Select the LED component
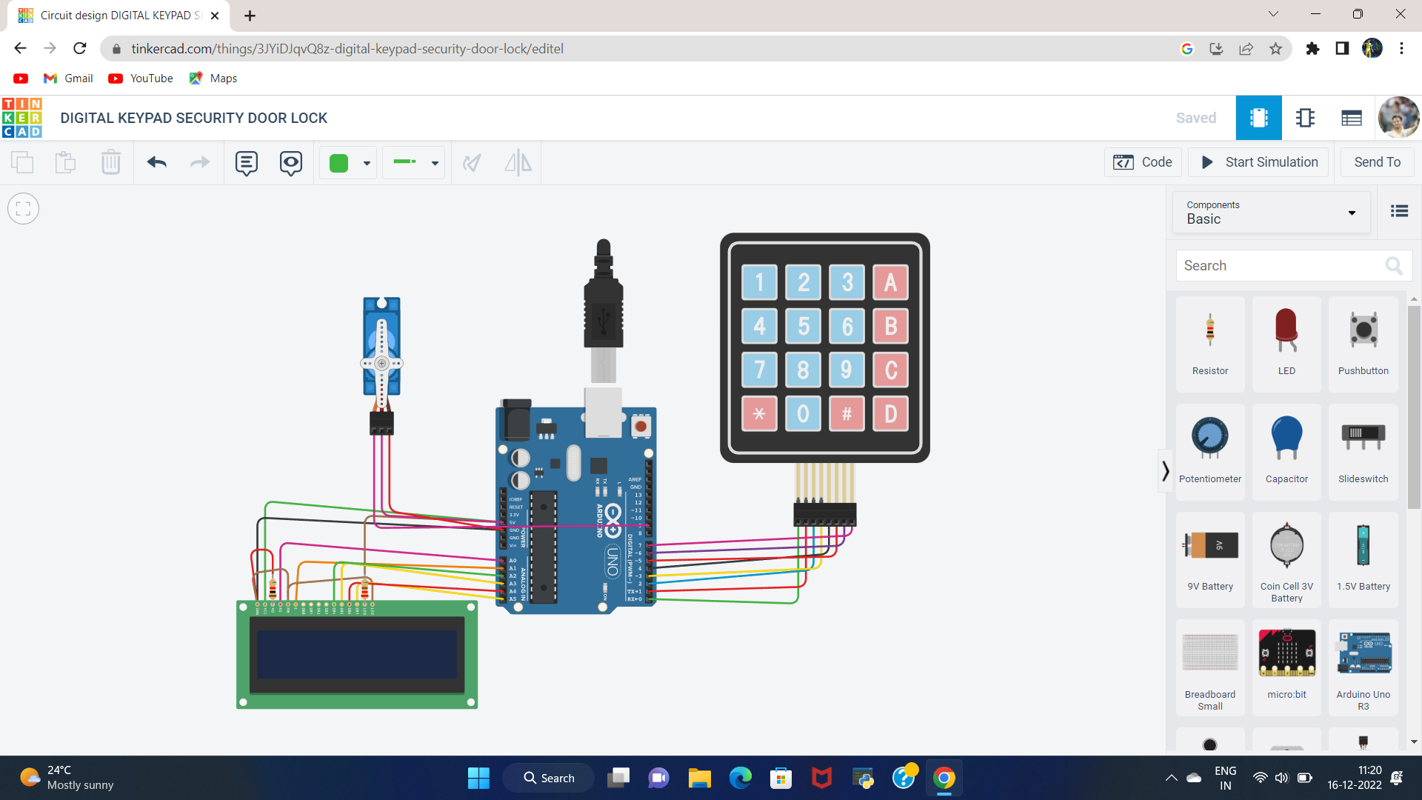 coord(1286,344)
